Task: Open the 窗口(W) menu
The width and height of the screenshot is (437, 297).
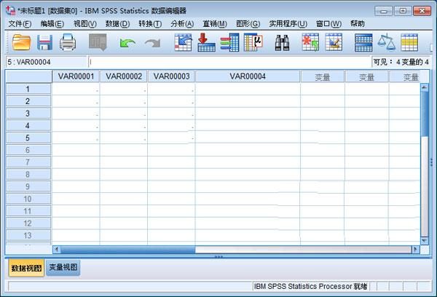Action: click(x=328, y=24)
